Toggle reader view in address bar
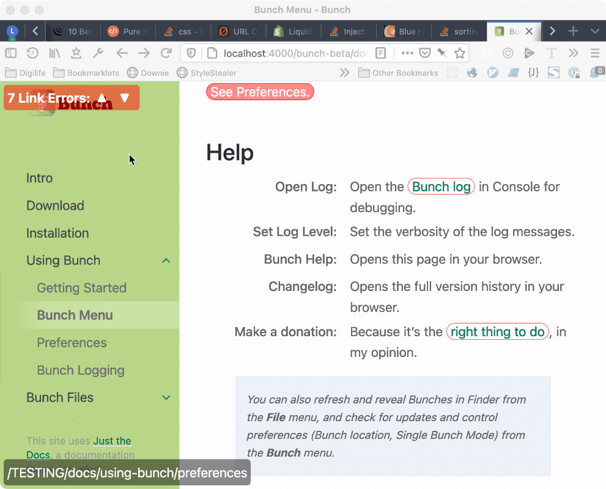 coord(380,53)
